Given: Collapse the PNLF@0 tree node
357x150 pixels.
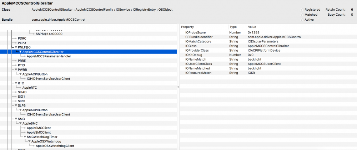Looking at the screenshot, I should (x=16, y=47).
